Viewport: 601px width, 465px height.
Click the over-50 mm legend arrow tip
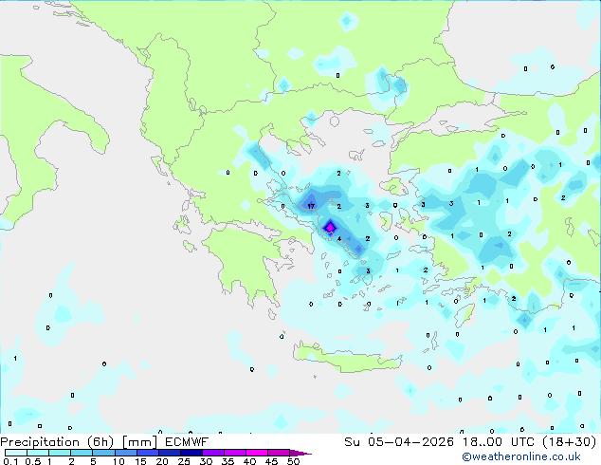pos(300,454)
